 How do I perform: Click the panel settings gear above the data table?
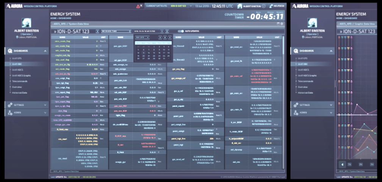click(x=282, y=23)
